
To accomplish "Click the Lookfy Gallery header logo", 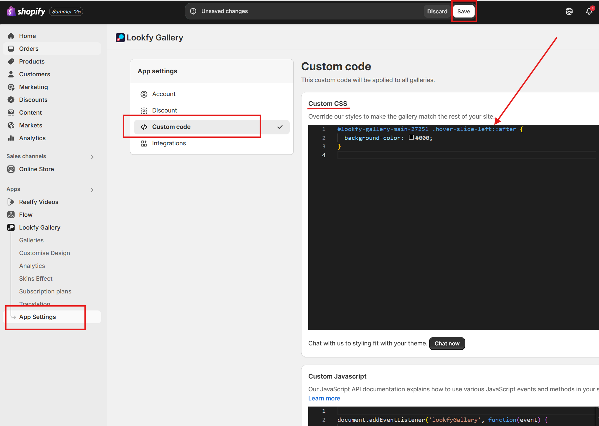I will [120, 38].
